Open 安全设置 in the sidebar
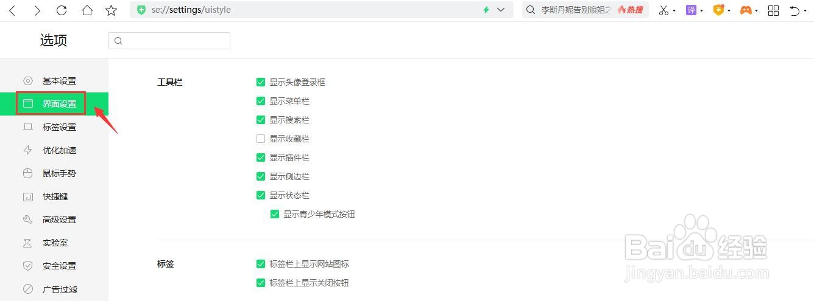The width and height of the screenshot is (814, 301). (54, 266)
